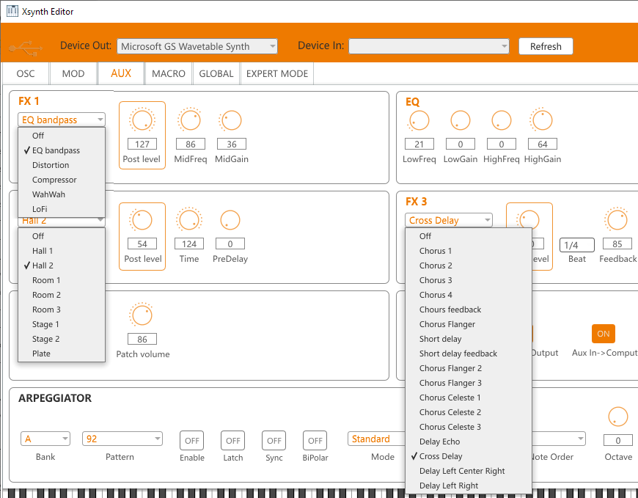Screen dimensions: 638x498
Task: Toggle the arpeggiator Enable switch
Action: pos(191,441)
